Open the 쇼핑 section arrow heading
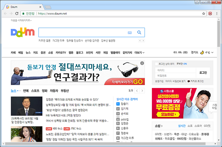The height and width of the screenshot is (147, 222). pyautogui.click(x=158, y=126)
